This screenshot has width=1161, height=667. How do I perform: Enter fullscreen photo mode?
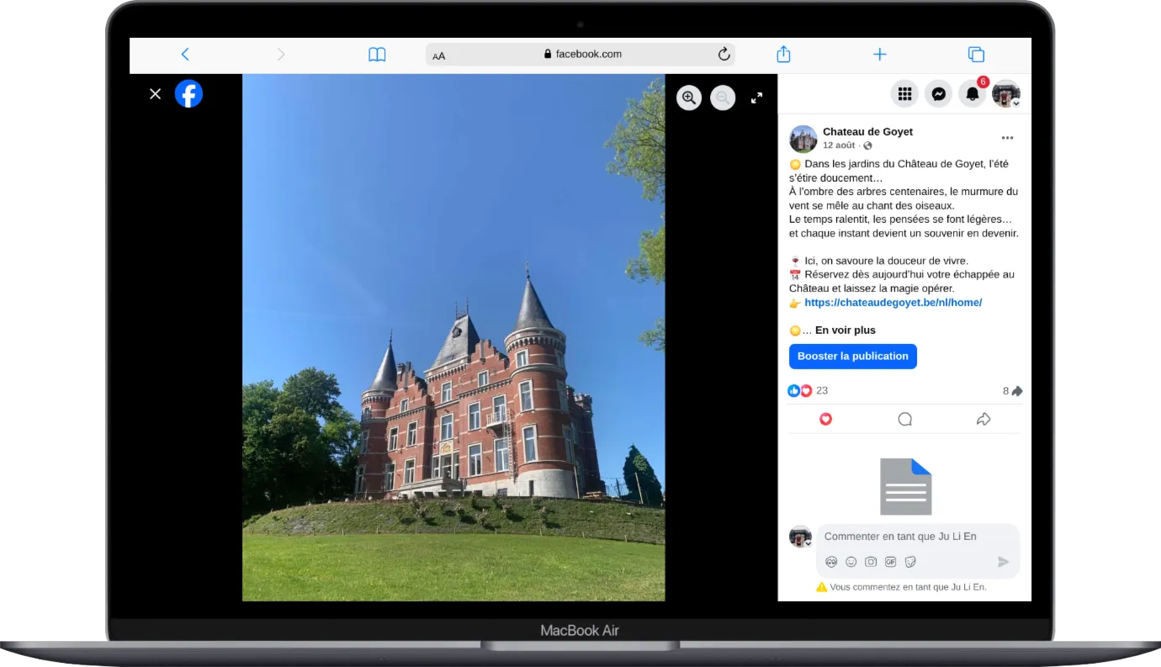(x=756, y=98)
